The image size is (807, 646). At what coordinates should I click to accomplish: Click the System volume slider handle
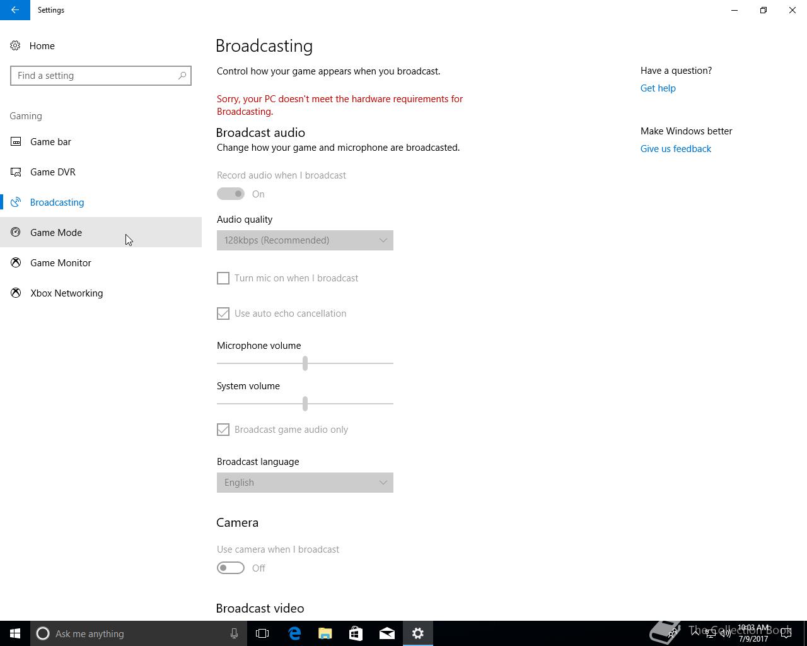point(305,404)
